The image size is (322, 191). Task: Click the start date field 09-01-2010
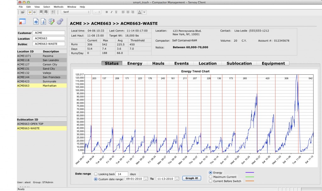coord(134,179)
